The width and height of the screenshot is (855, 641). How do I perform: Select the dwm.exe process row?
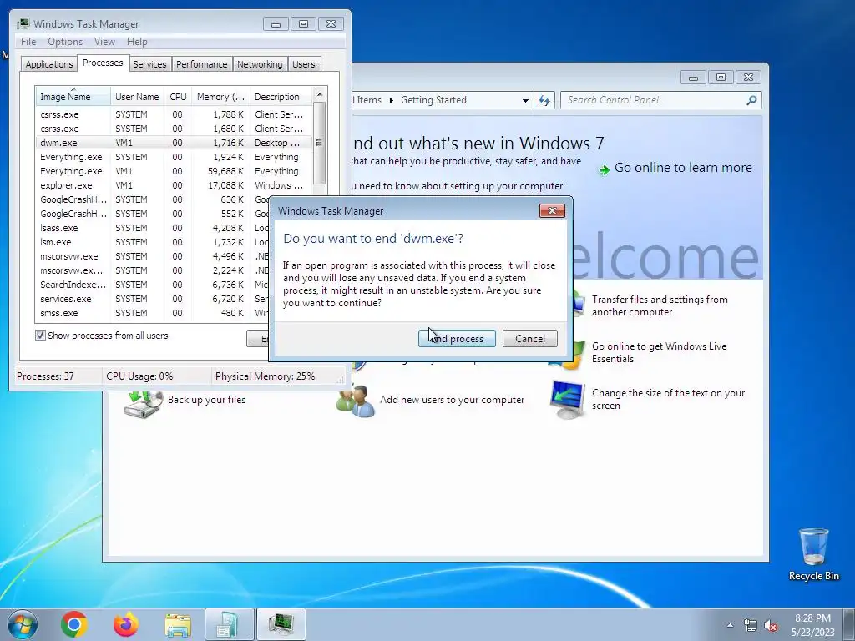point(174,143)
